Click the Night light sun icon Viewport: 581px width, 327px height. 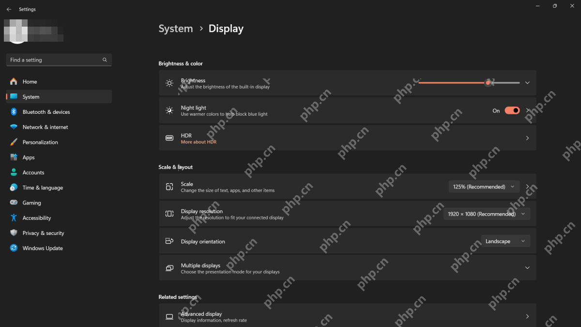pos(169,110)
